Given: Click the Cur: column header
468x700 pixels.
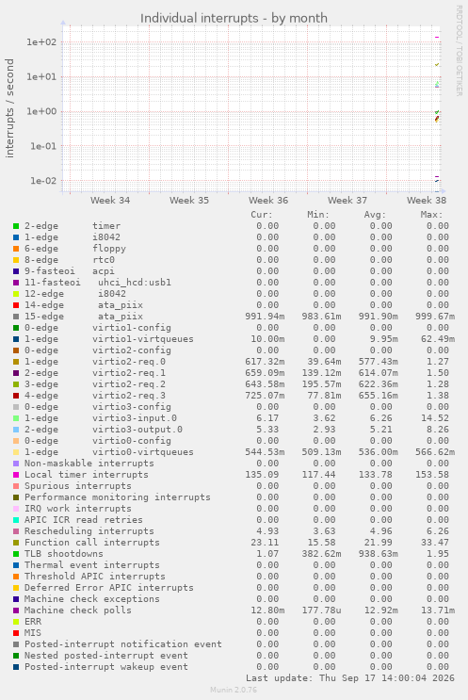Looking at the screenshot, I should point(262,215).
